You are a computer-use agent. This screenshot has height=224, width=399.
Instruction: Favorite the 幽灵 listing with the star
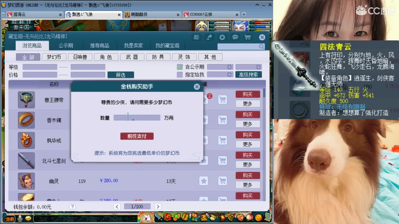(x=204, y=181)
